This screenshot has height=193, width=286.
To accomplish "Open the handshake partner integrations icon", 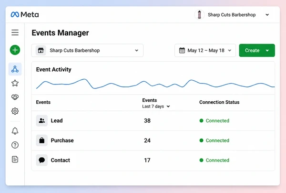I will coord(15,97).
